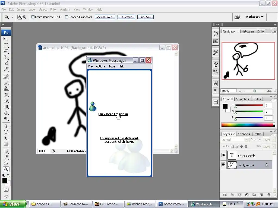This screenshot has width=278, height=208.
Task: Select the Rectangle shape tool
Action: pyautogui.click(x=6, y=144)
